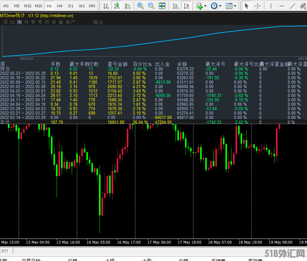
Task: Switch chart to bar chart mode
Action: click(106, 6)
